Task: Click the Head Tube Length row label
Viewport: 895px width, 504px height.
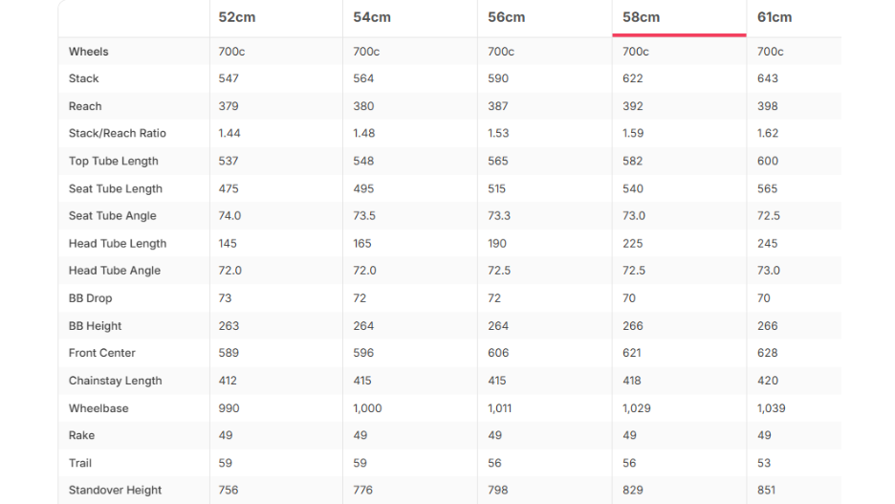Action: click(118, 243)
